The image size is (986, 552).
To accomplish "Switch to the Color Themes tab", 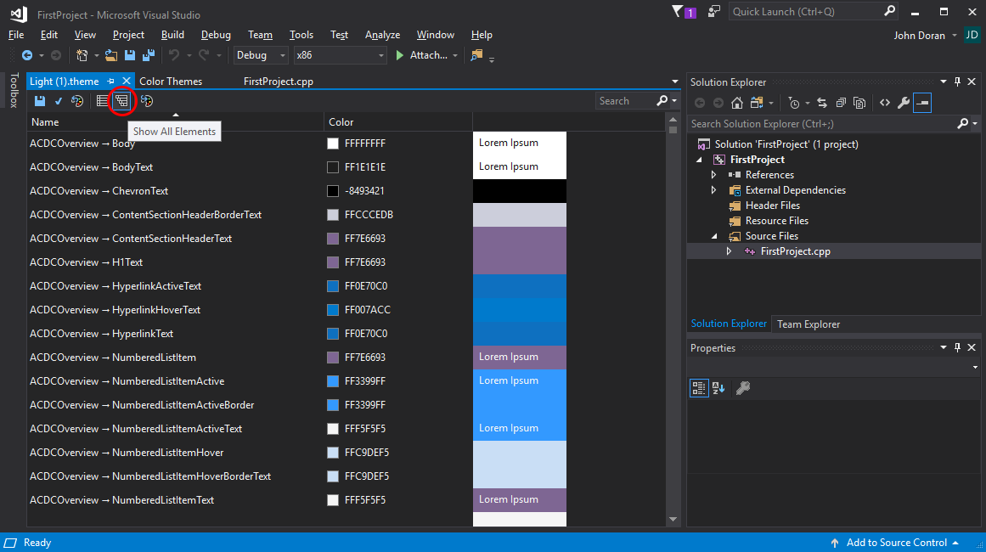I will point(171,82).
